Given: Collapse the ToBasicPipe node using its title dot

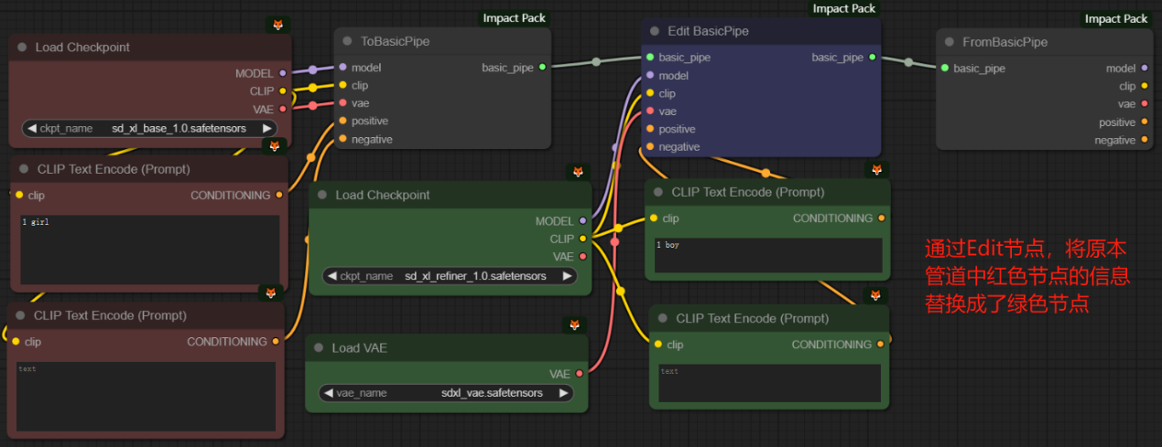Looking at the screenshot, I should (347, 42).
